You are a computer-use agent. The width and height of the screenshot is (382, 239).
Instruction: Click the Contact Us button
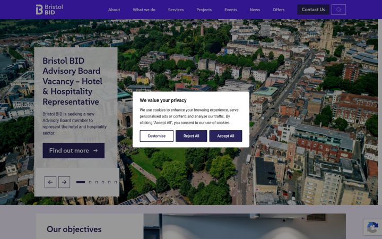click(x=314, y=10)
